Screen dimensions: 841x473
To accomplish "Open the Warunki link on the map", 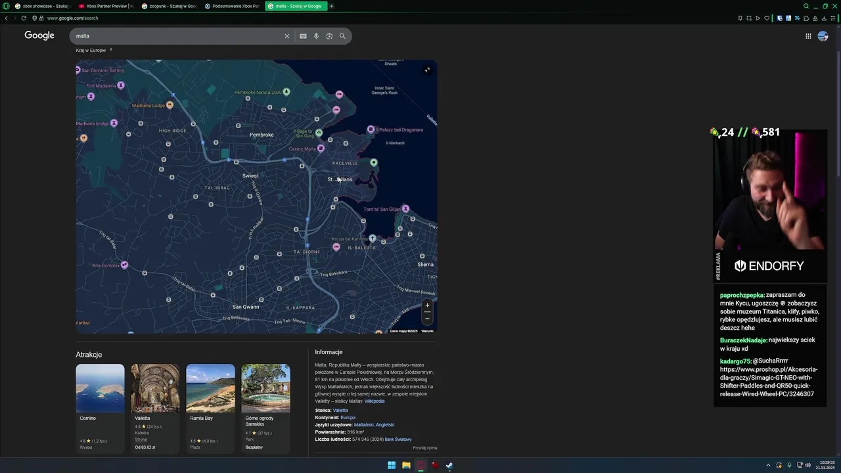I will (427, 331).
